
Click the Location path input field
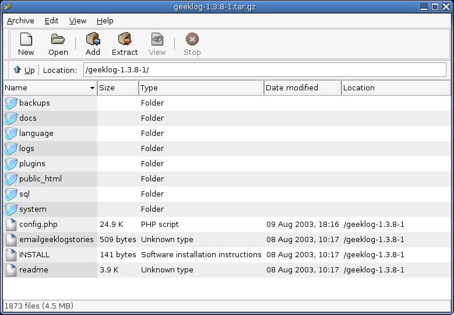[265, 70]
